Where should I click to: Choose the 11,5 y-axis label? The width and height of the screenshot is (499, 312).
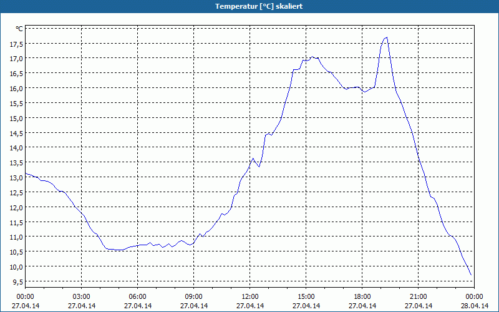pyautogui.click(x=17, y=223)
